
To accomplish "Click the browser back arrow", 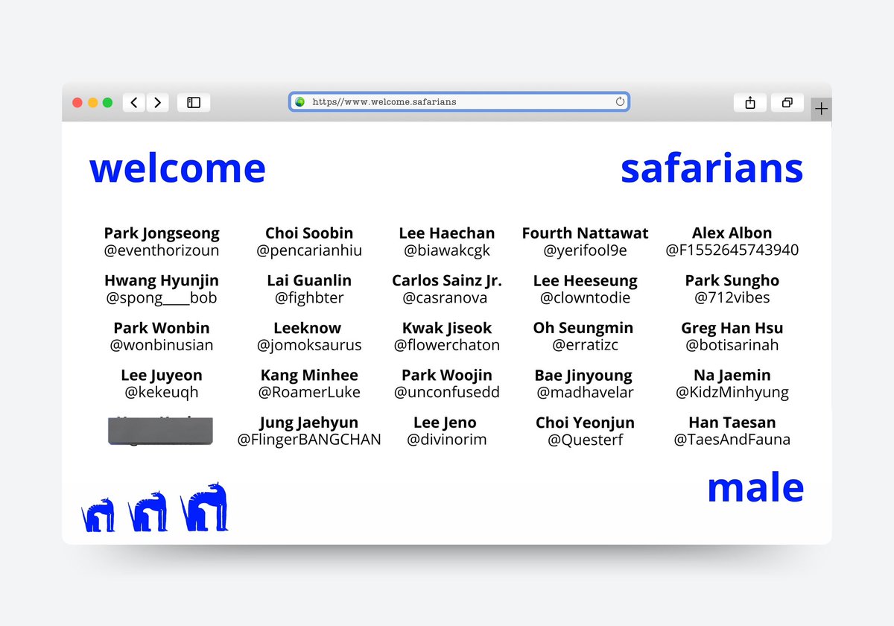I will pyautogui.click(x=134, y=103).
